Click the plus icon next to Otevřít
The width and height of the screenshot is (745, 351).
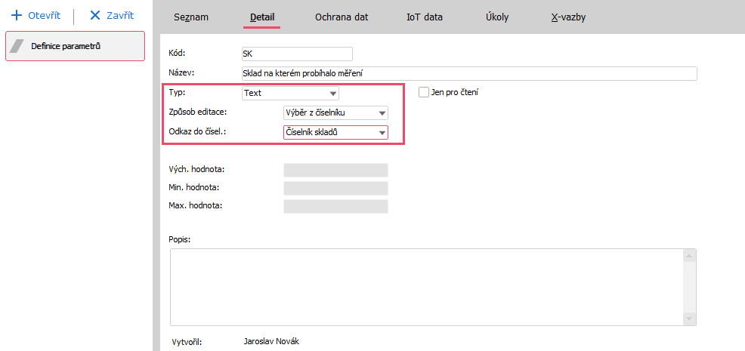[x=16, y=16]
